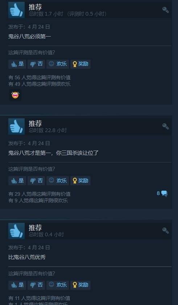178x305 pixels.
Task: Click the thumbs-up icon of the 22.8-hour review
Action: (x=16, y=126)
